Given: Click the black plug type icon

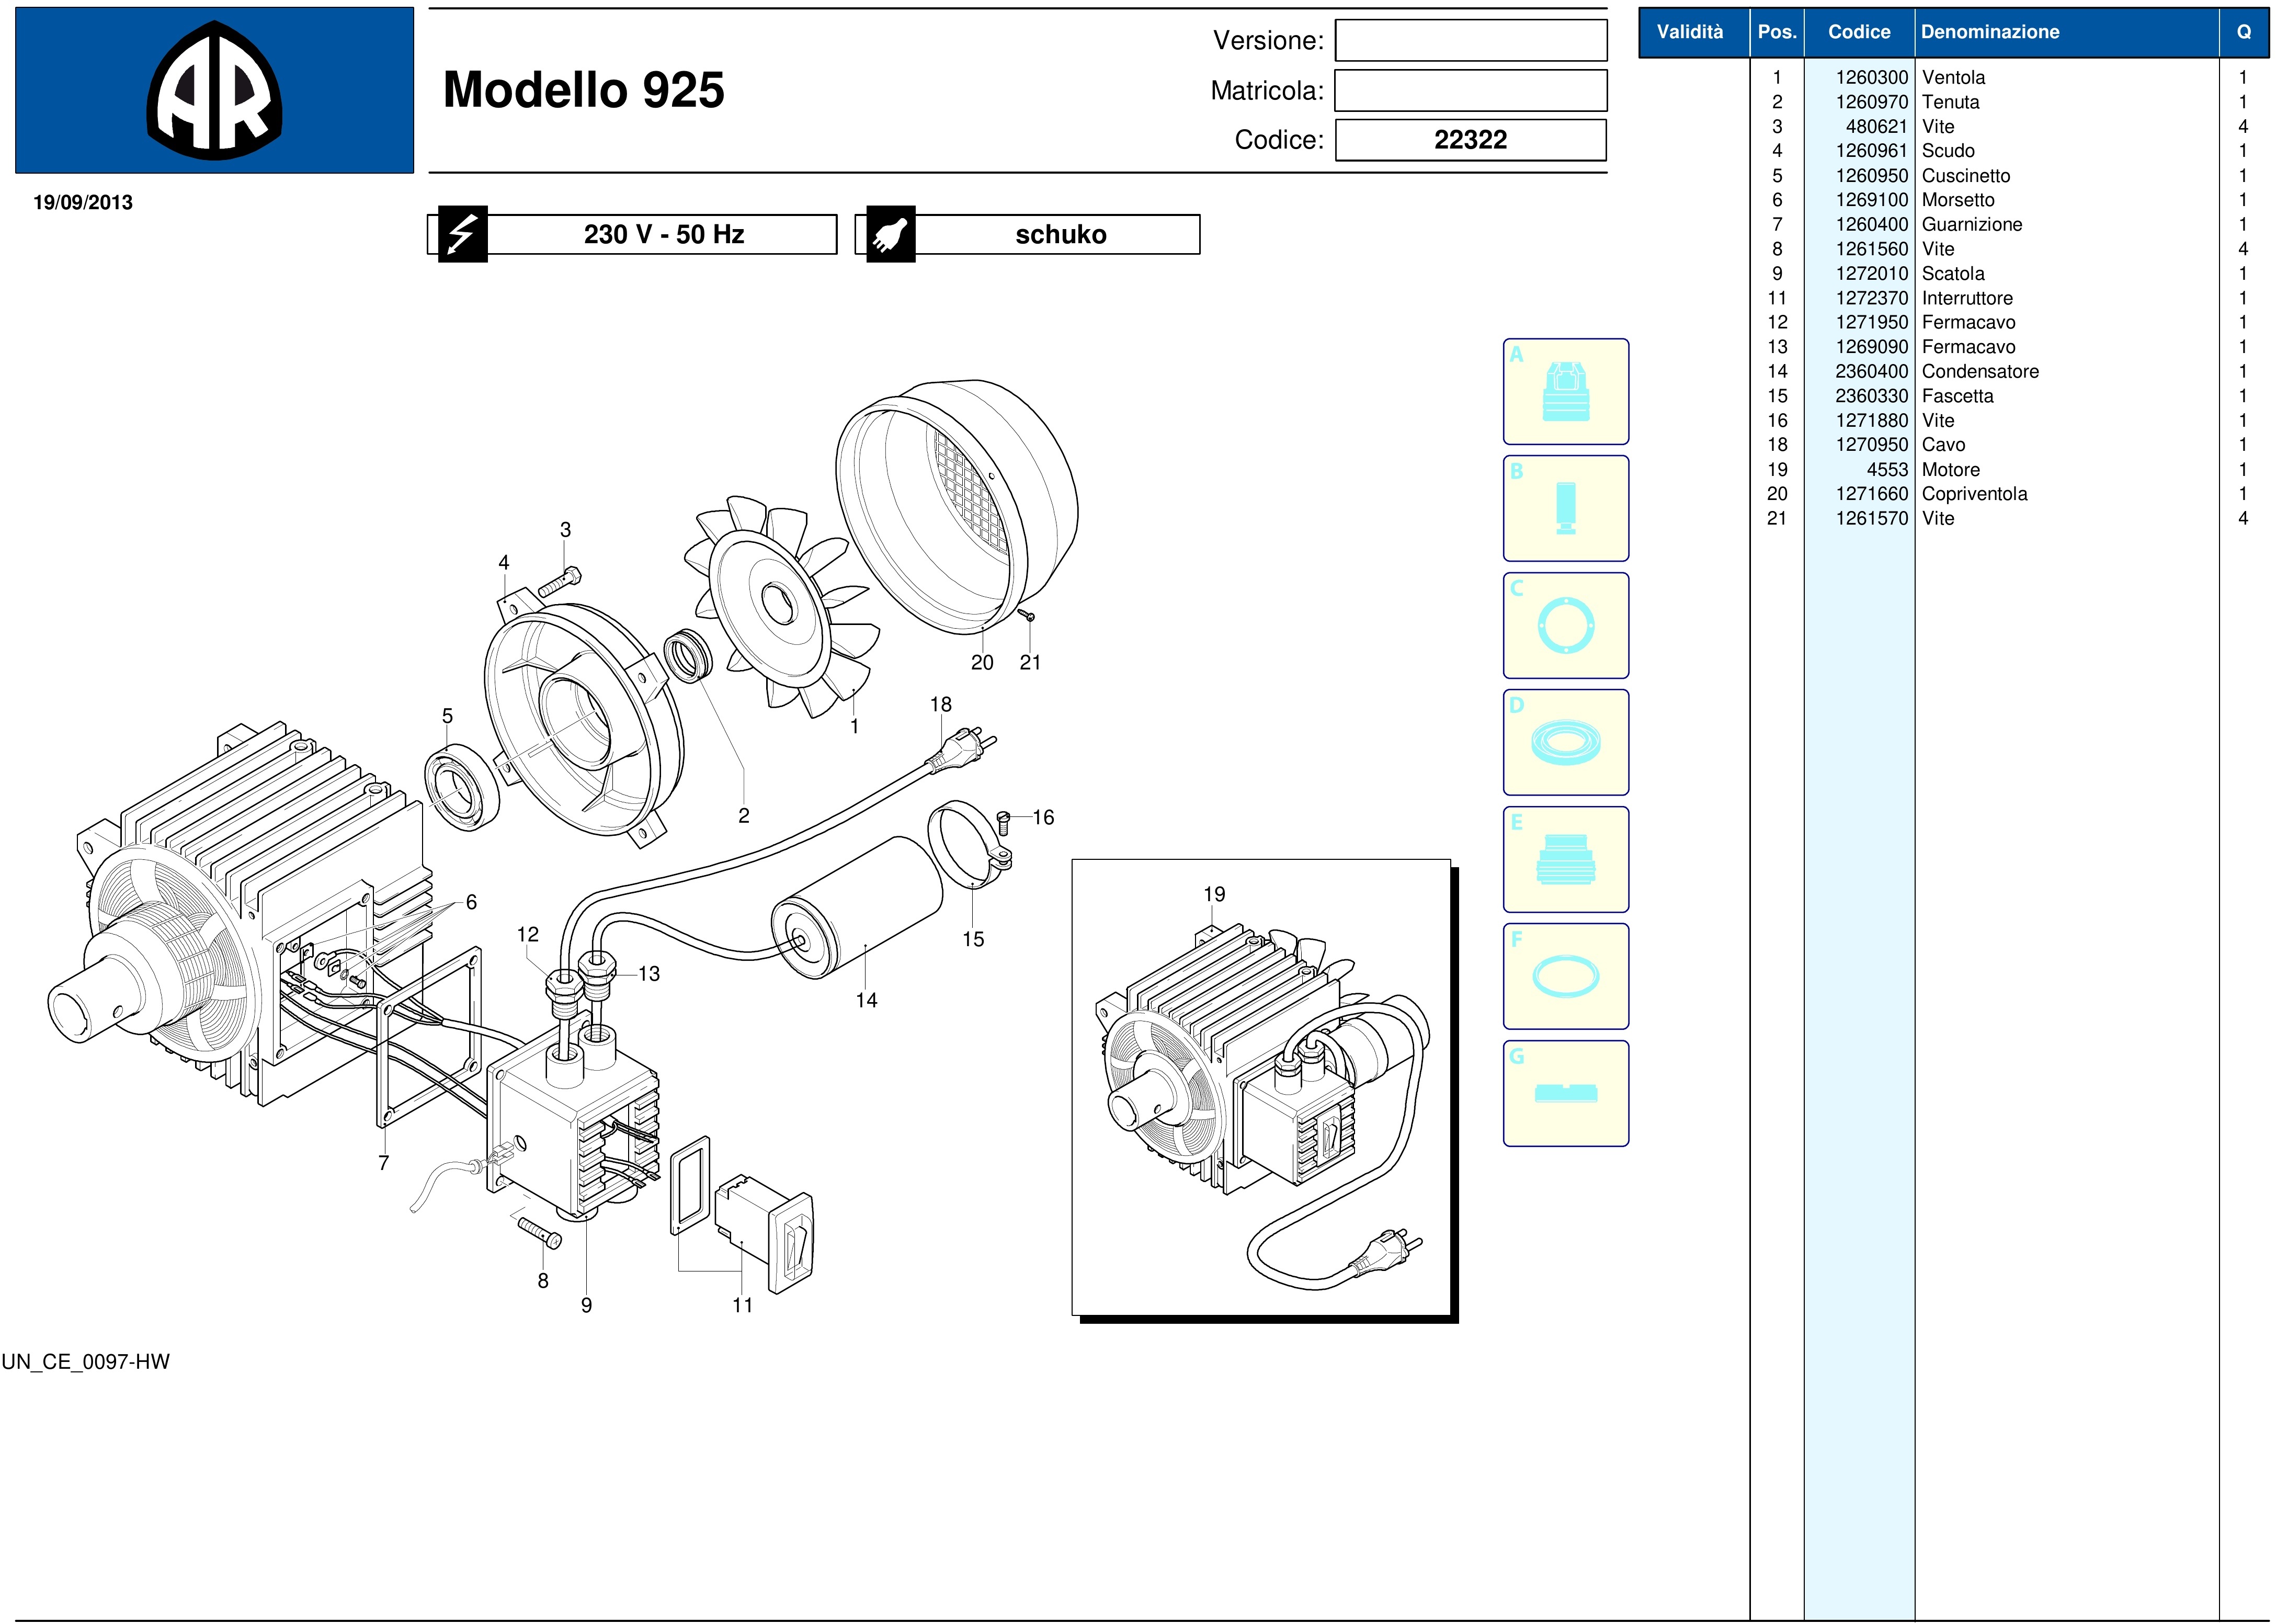Looking at the screenshot, I should click(x=890, y=235).
